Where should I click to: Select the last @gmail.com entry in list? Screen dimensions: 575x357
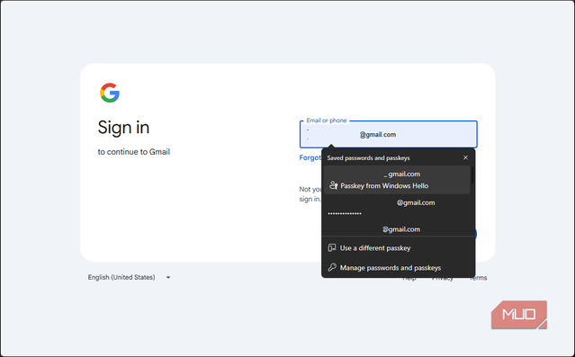397,229
